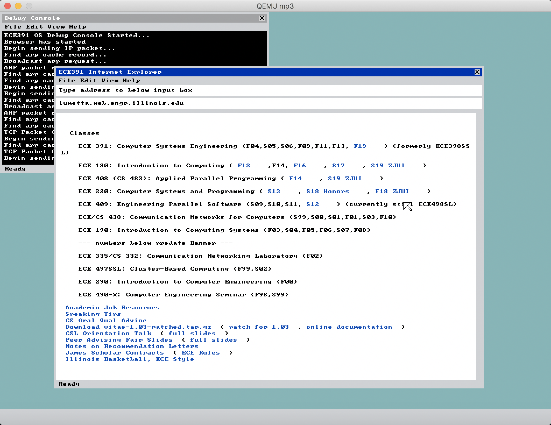Open File menu in Debug Console

(13, 27)
